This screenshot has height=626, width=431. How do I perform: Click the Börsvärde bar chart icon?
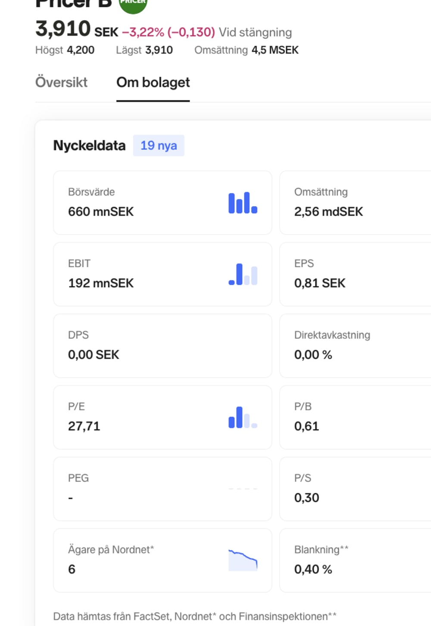(x=243, y=203)
